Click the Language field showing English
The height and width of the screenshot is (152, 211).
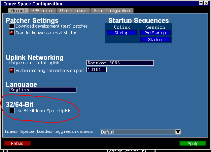[x=42, y=90]
